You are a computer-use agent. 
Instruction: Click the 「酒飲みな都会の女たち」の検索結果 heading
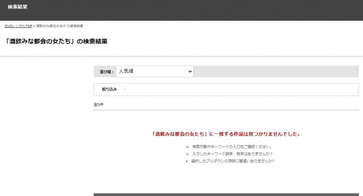tap(56, 41)
